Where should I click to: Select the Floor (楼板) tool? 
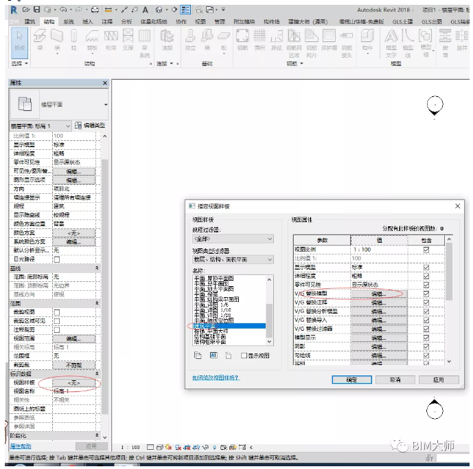[x=92, y=41]
